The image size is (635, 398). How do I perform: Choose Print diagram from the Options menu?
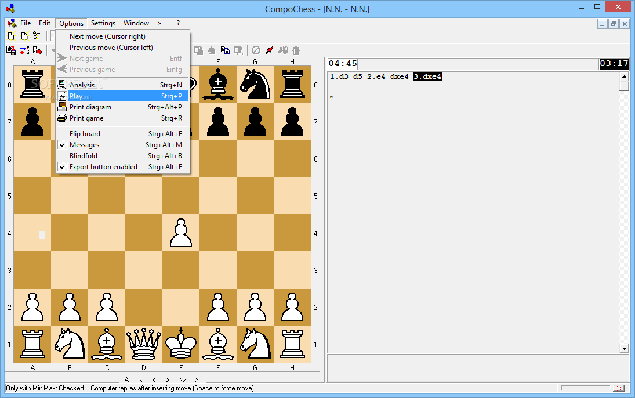[x=123, y=107]
